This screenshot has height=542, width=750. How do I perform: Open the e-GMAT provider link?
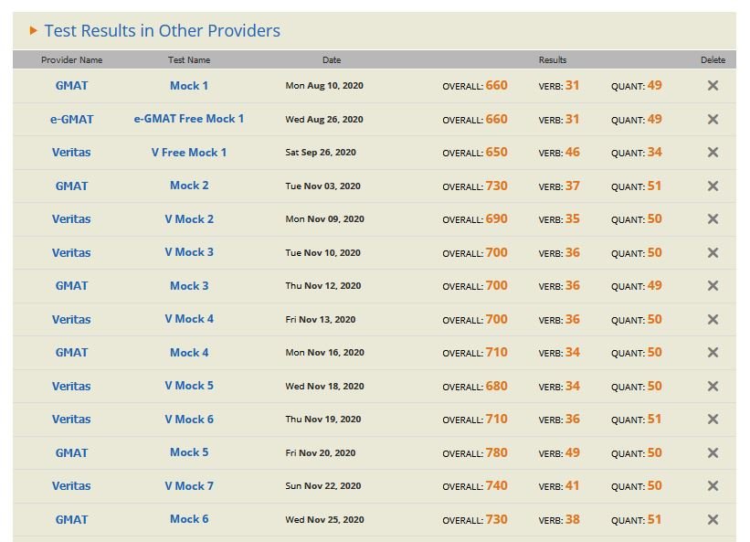coord(71,119)
